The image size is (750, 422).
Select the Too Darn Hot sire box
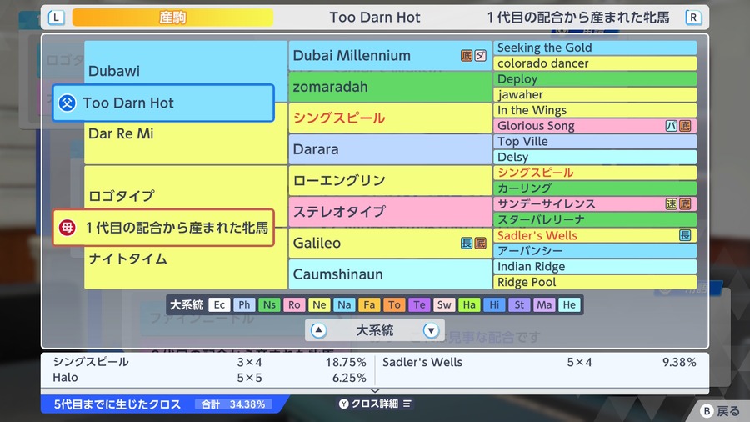click(163, 103)
